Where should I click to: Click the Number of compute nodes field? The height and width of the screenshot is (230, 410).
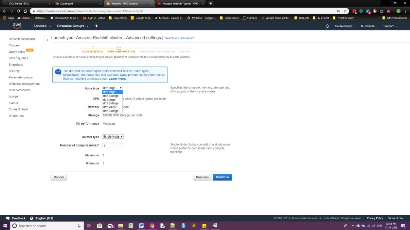click(113, 146)
